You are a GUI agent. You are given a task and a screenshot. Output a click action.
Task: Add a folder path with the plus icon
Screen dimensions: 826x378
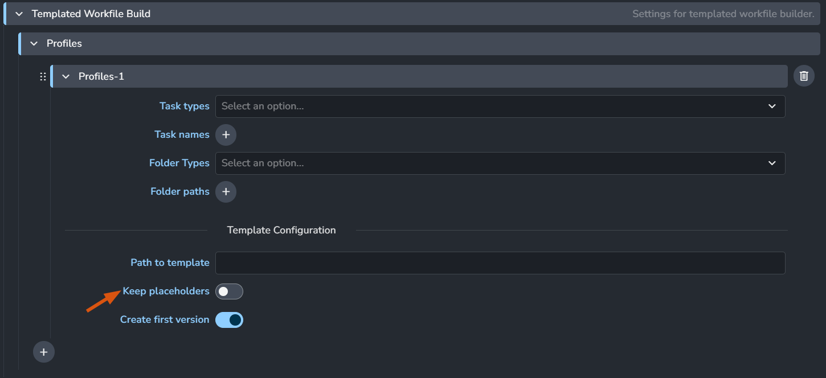[x=226, y=192]
